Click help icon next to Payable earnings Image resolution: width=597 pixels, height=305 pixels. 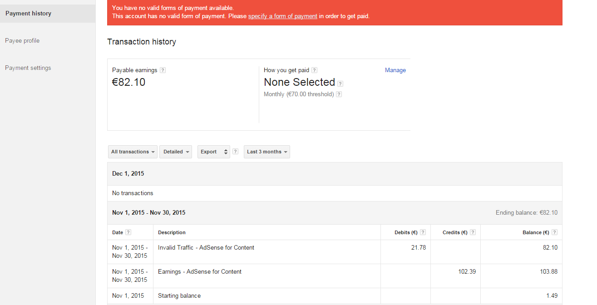click(x=163, y=70)
